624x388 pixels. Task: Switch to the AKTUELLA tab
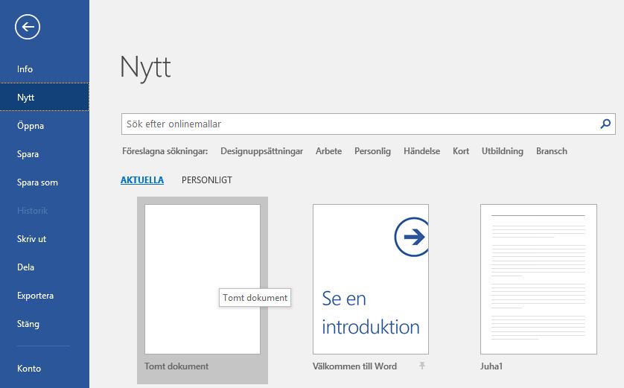coord(142,180)
